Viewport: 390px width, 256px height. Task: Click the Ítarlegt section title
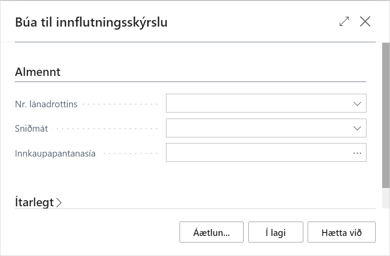(34, 203)
